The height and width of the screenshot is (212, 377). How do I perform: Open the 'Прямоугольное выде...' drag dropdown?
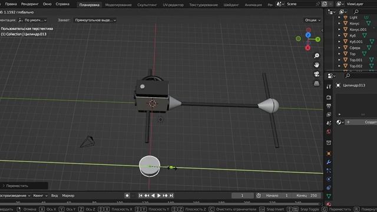click(95, 20)
